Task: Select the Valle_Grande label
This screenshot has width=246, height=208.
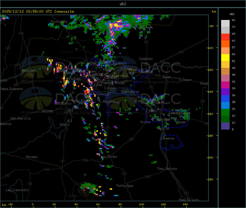Action: pyautogui.click(x=81, y=101)
